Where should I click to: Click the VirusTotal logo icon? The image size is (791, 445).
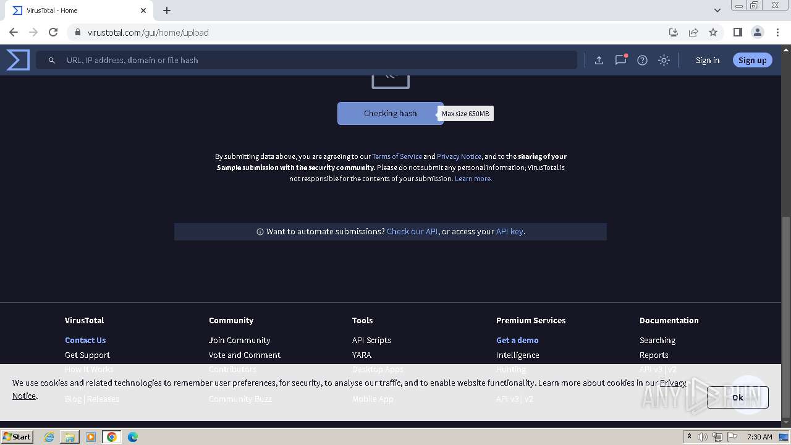(x=18, y=60)
